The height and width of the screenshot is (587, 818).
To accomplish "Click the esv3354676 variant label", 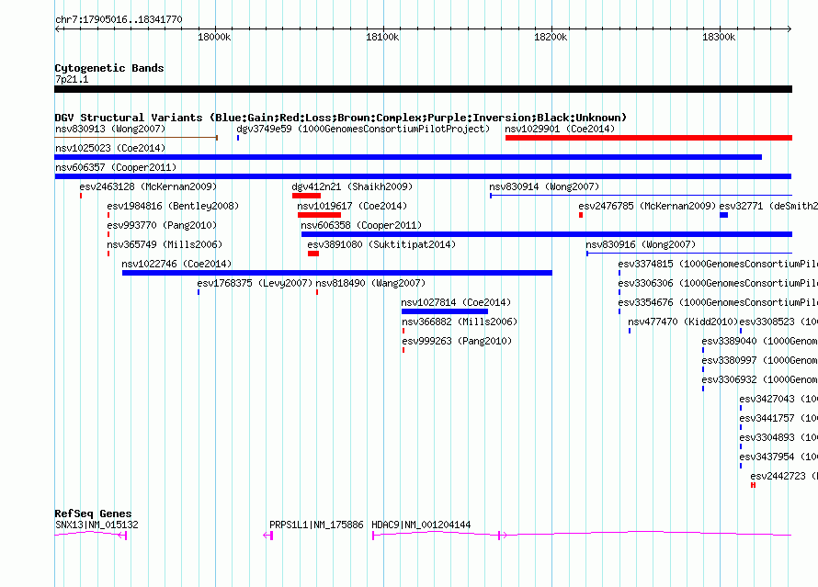I will [718, 302].
